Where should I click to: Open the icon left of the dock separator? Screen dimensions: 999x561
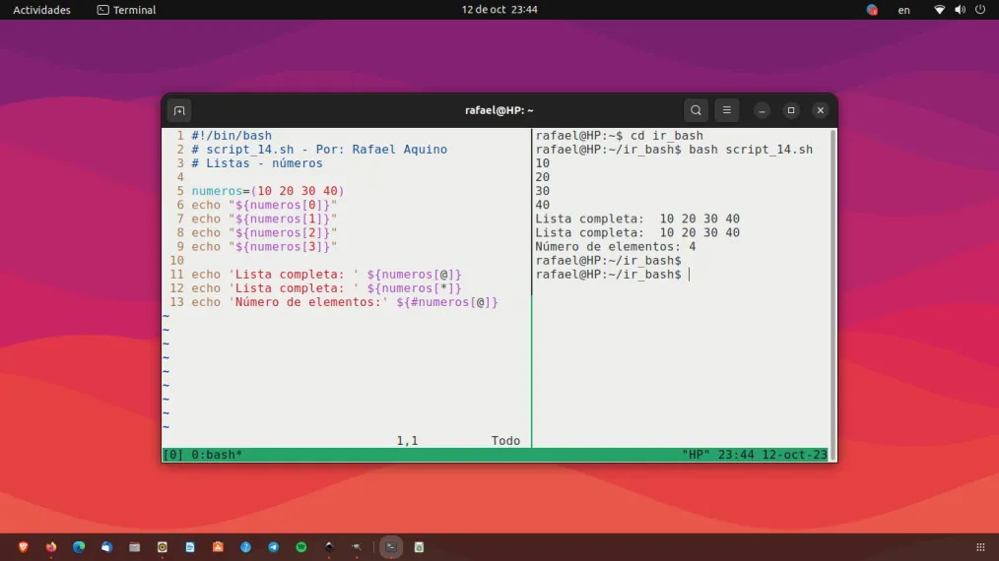pyautogui.click(x=357, y=547)
